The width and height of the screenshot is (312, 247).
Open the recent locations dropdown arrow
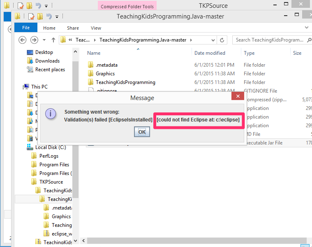coord(44,40)
